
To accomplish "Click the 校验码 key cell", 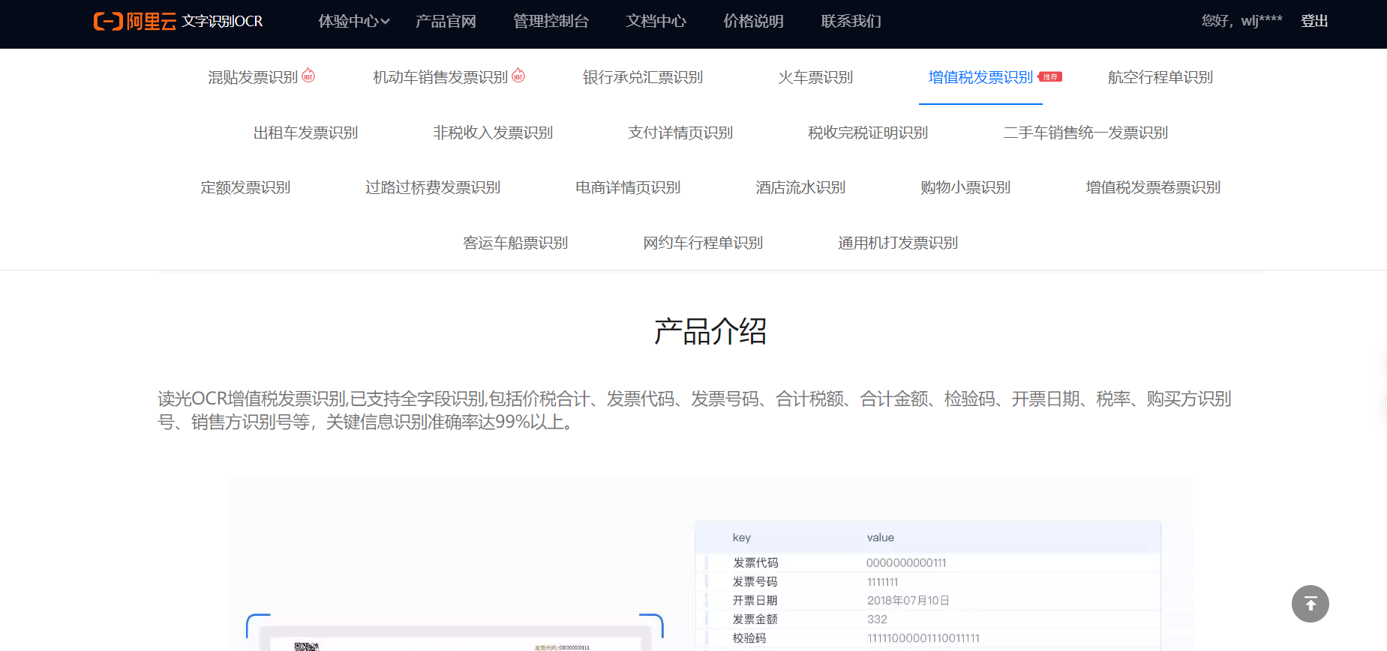I will (x=749, y=638).
